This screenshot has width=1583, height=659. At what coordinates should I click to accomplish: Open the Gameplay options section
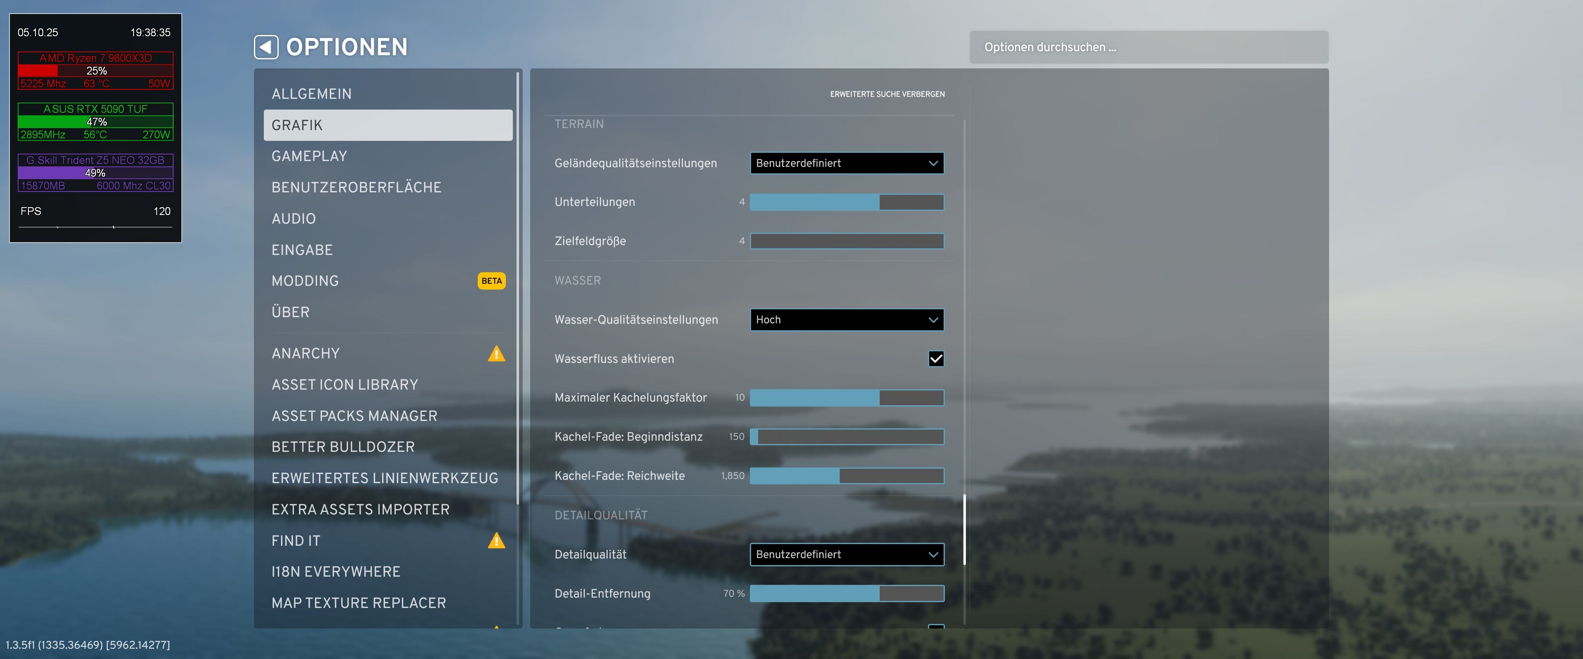click(309, 156)
